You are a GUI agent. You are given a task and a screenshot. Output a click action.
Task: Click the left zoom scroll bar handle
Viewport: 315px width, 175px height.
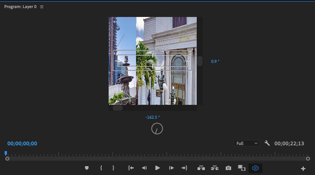coord(7,158)
